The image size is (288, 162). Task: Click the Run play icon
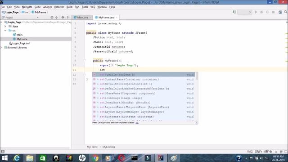click(256, 12)
